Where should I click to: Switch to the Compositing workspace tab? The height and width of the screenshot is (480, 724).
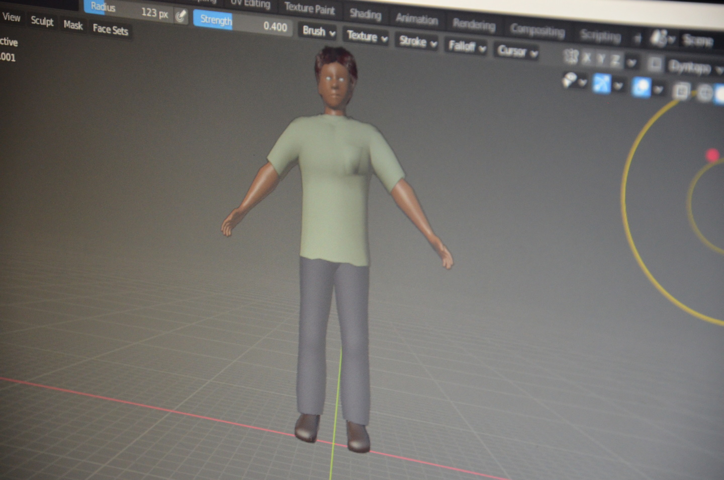(537, 30)
